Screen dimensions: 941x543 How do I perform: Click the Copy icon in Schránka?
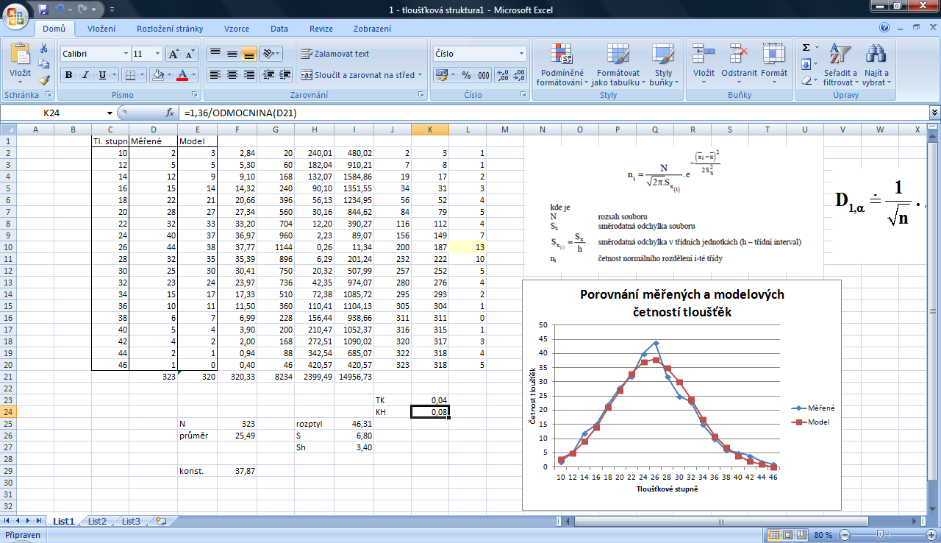(x=44, y=64)
